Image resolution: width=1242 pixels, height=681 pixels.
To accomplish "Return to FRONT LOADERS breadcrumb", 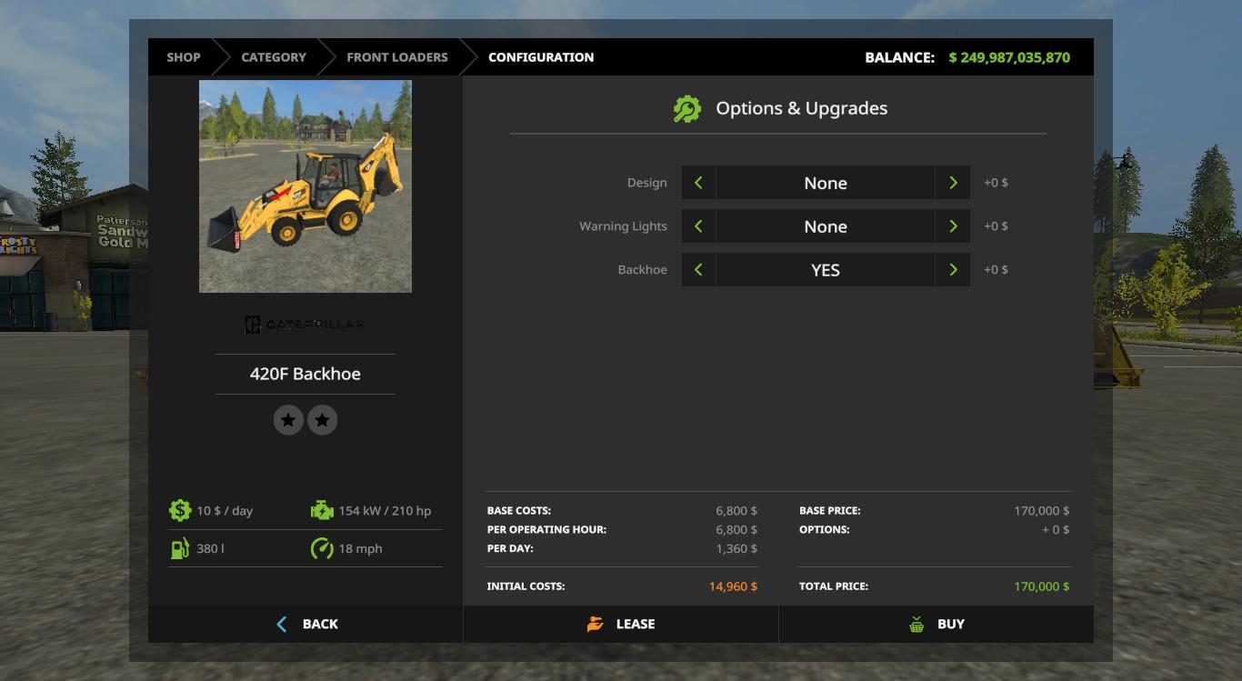I will 396,57.
